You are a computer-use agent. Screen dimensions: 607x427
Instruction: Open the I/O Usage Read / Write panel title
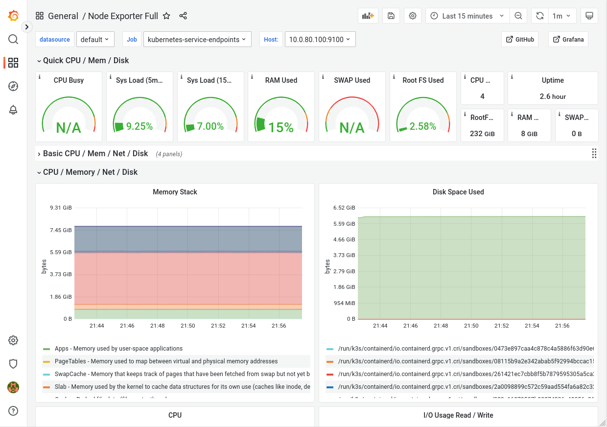458,415
